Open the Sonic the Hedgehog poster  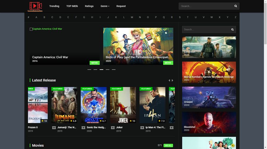[94, 105]
